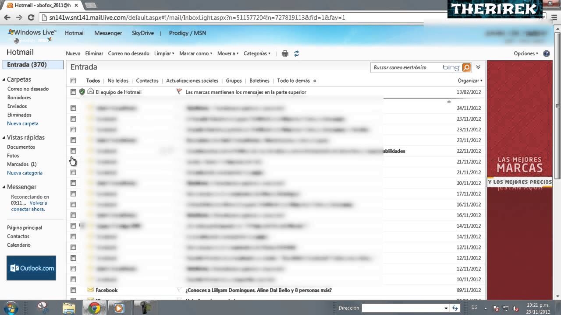Screen dimensions: 561x315
Task: Show the Grupos filter
Action: coord(234,80)
